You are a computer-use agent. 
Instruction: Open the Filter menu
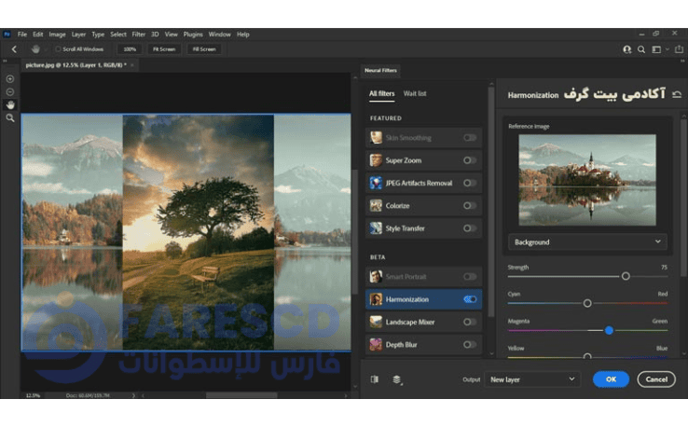(138, 34)
